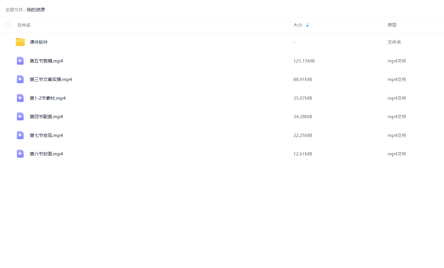444x268 pixels.
Task: Click the video icon for 第六节封面.mp4
Action: point(20,154)
